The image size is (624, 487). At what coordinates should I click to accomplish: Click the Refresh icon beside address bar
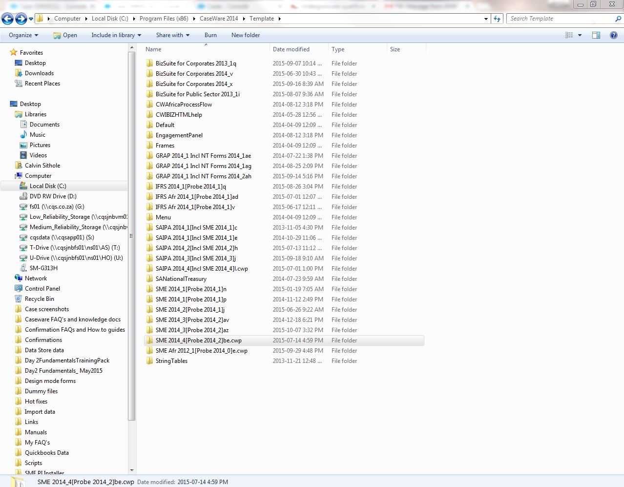[x=497, y=19]
